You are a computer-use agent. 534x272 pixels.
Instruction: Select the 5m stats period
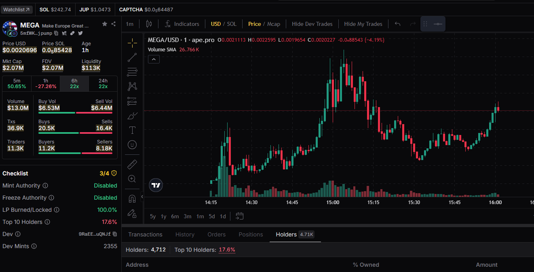[x=17, y=83]
